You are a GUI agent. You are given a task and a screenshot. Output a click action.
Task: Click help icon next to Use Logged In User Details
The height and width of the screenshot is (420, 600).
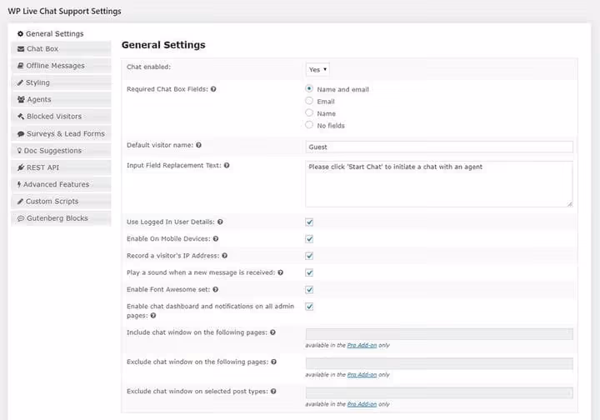220,222
